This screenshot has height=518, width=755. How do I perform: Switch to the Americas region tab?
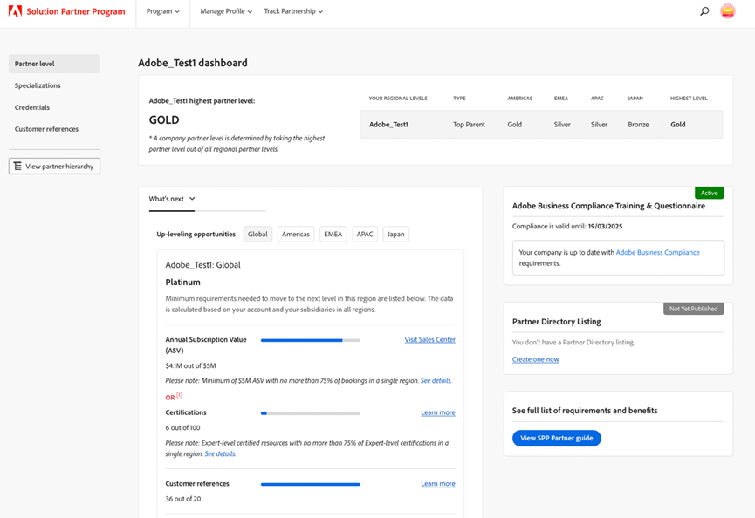coord(297,234)
